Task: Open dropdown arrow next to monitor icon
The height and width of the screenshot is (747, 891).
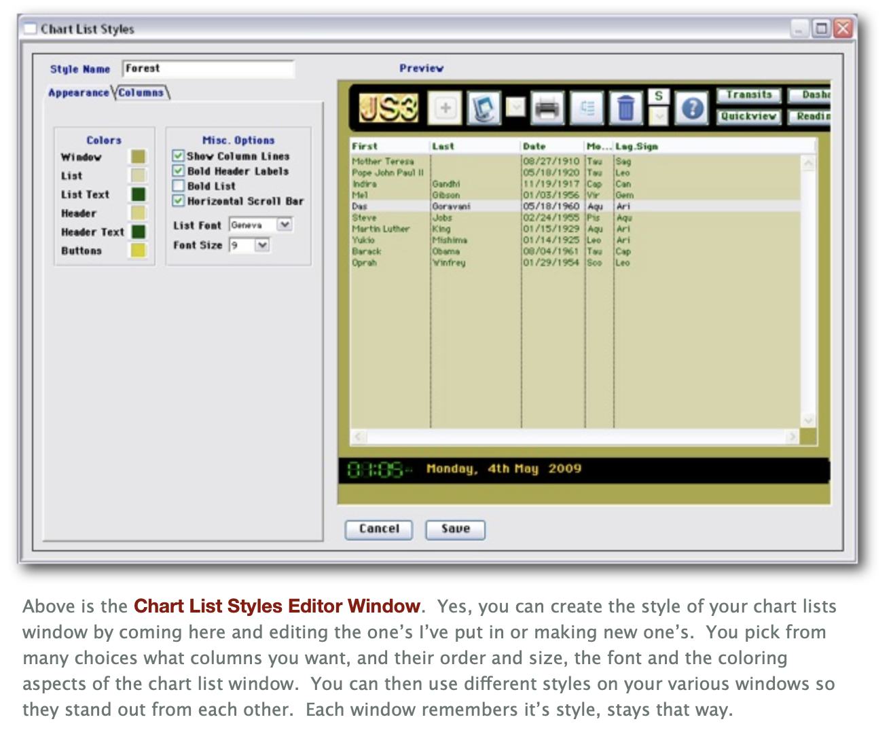Action: [x=515, y=108]
